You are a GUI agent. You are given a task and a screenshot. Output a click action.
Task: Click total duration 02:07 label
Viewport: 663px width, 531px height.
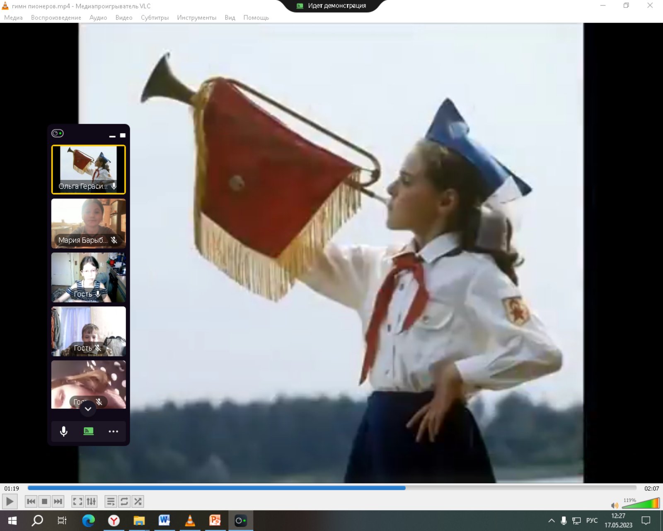[651, 488]
